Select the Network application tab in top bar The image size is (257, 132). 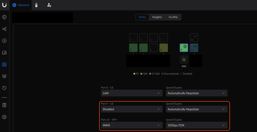coord(21,5)
